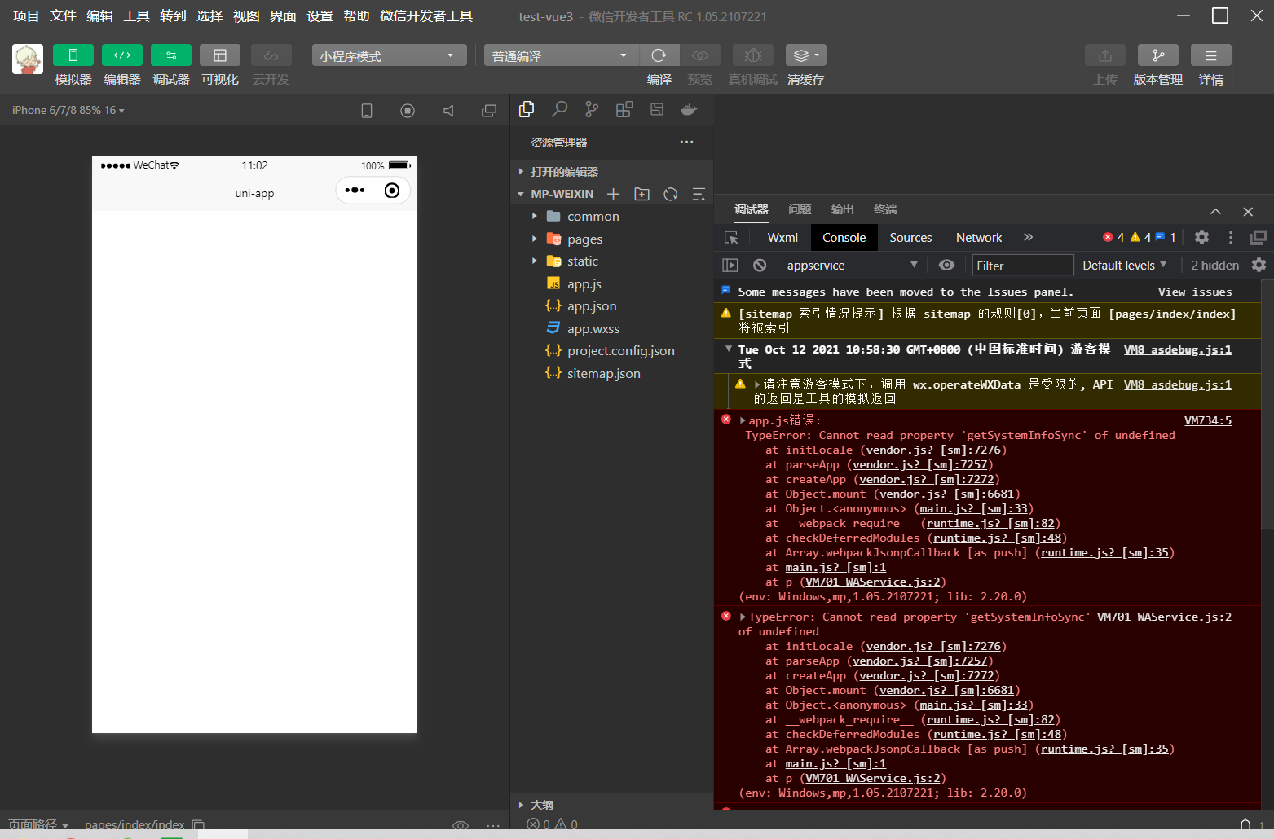Open version management icon
The height and width of the screenshot is (839, 1274).
1157,55
